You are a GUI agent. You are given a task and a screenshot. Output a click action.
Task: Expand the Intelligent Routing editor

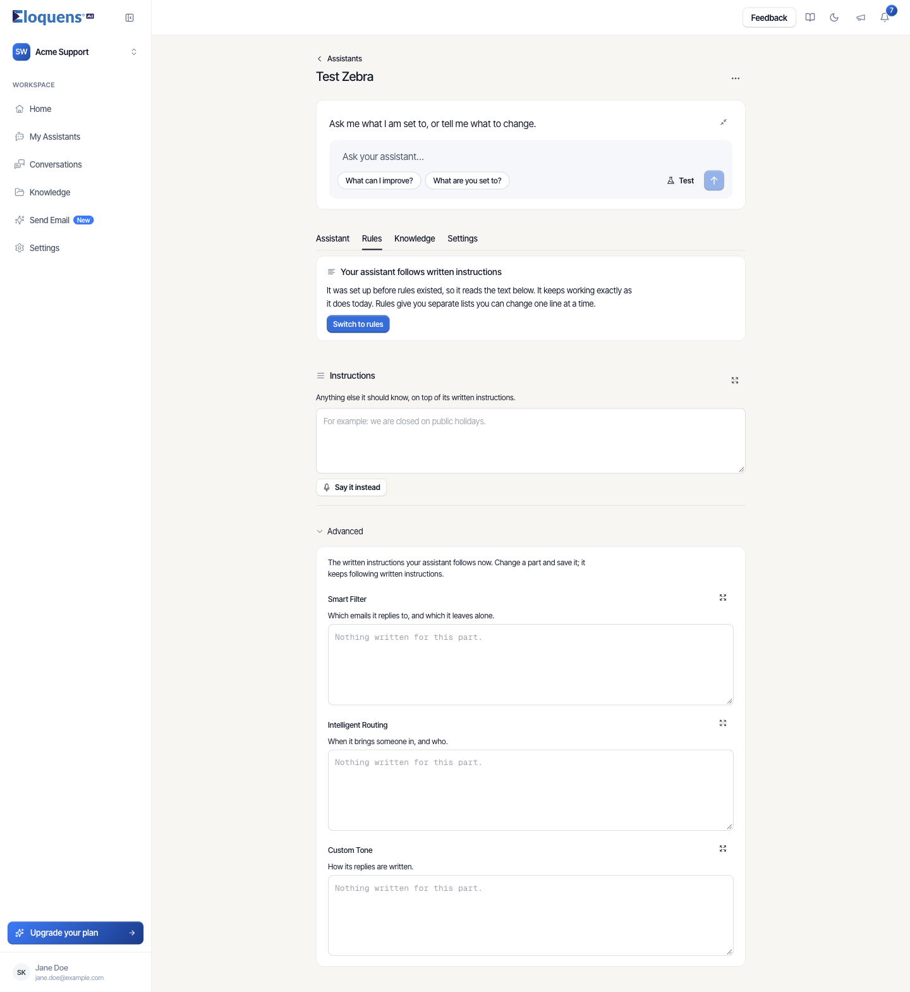point(723,723)
